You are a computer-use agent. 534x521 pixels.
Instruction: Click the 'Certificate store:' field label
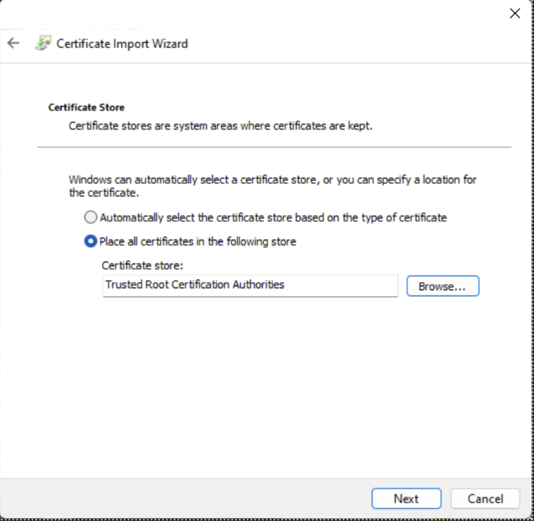[x=143, y=266]
